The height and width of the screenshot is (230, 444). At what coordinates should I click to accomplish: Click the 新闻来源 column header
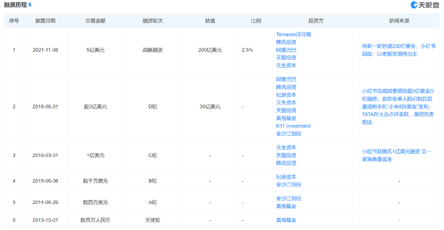pos(399,20)
